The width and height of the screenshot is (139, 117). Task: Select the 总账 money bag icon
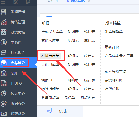click(x=4, y=73)
